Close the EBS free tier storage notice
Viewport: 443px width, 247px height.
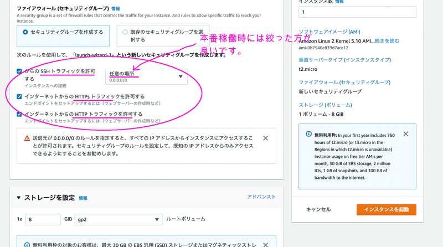pos(266,244)
